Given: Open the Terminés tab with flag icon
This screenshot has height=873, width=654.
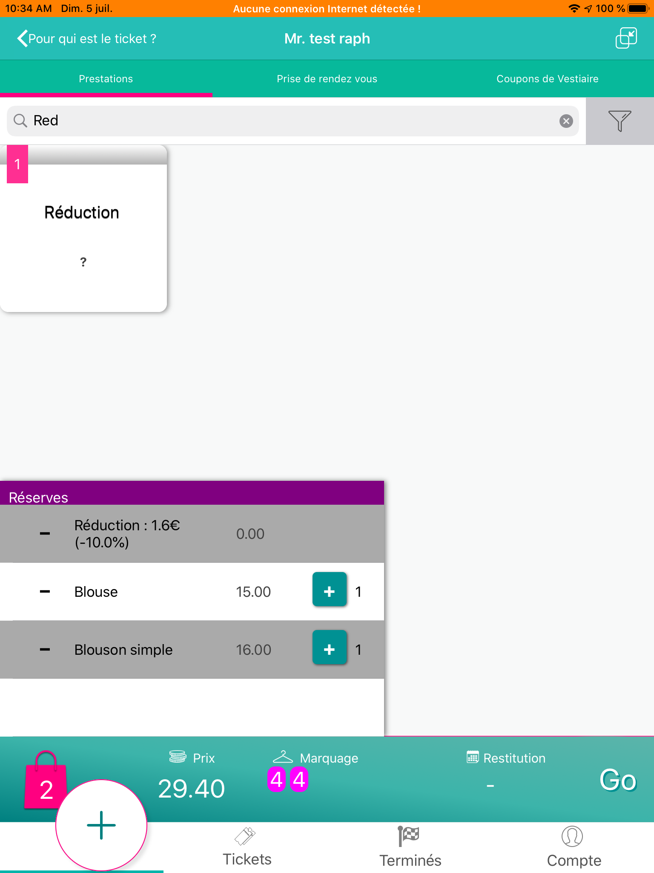Looking at the screenshot, I should [x=410, y=847].
